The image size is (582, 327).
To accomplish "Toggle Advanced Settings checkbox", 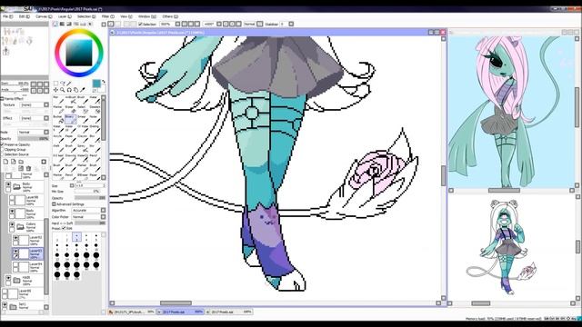I will pos(55,203).
